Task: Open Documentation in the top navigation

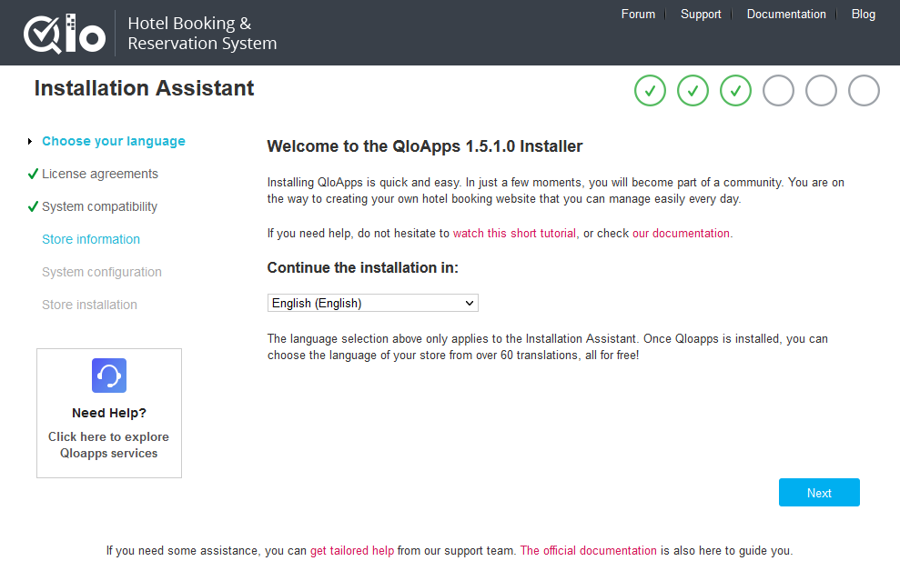Action: (x=786, y=15)
